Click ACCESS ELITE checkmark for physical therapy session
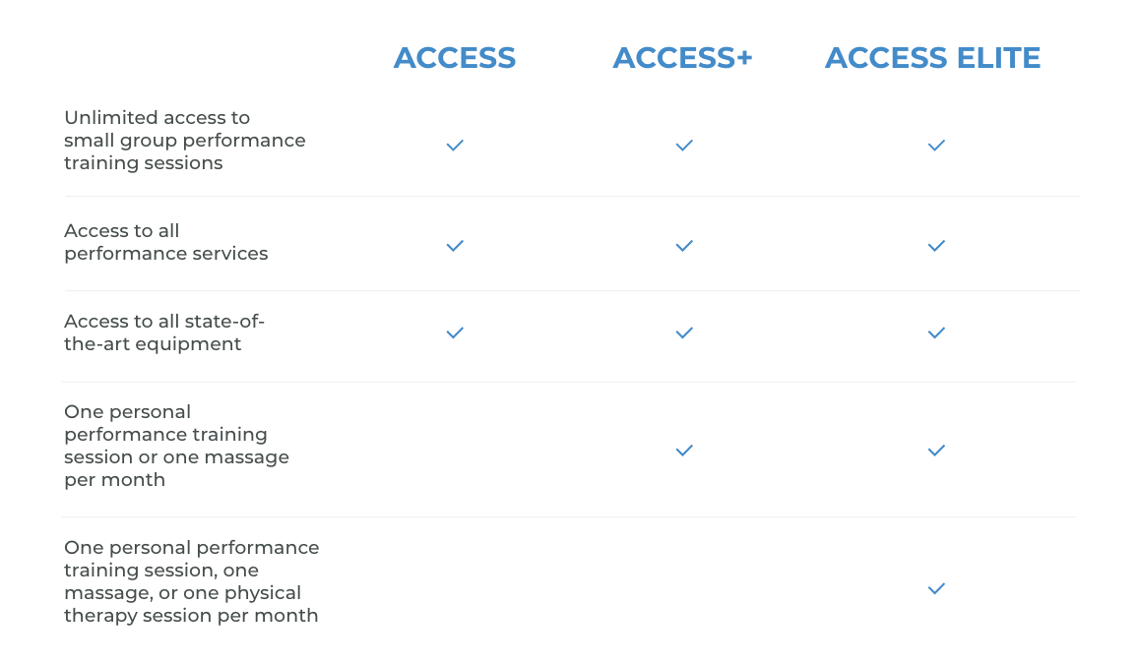1138x665 pixels. tap(936, 589)
